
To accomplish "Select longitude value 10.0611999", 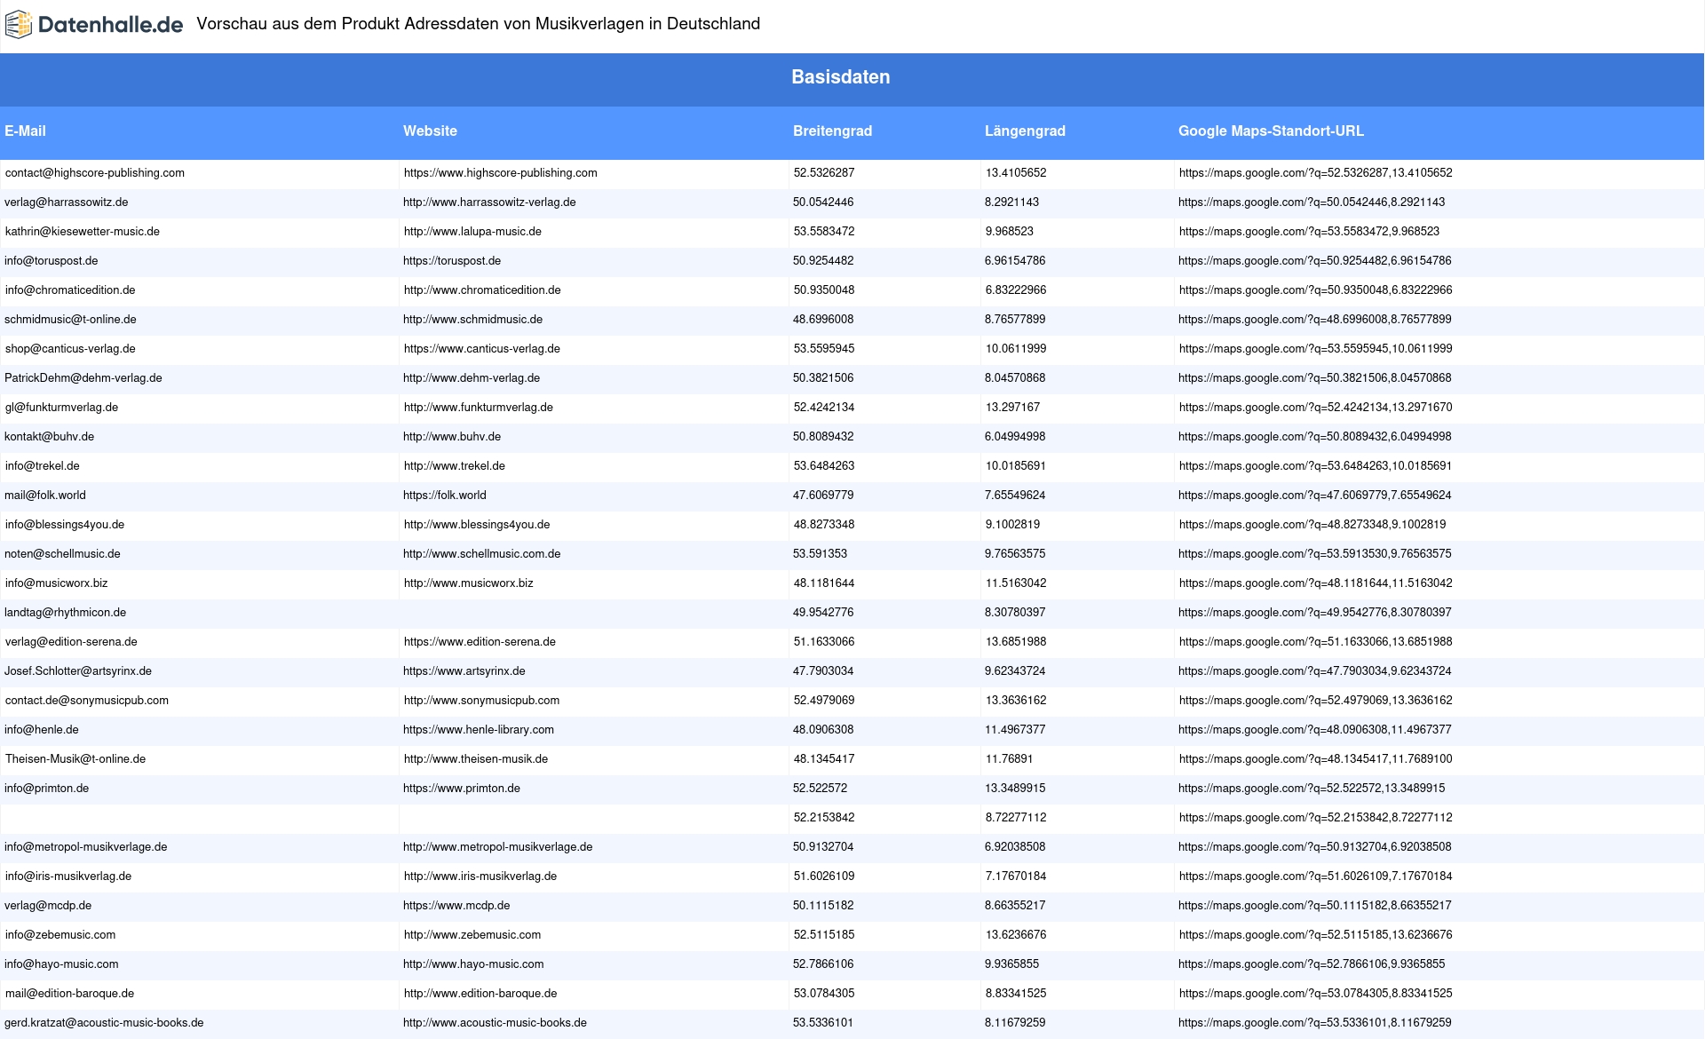I will point(1016,349).
